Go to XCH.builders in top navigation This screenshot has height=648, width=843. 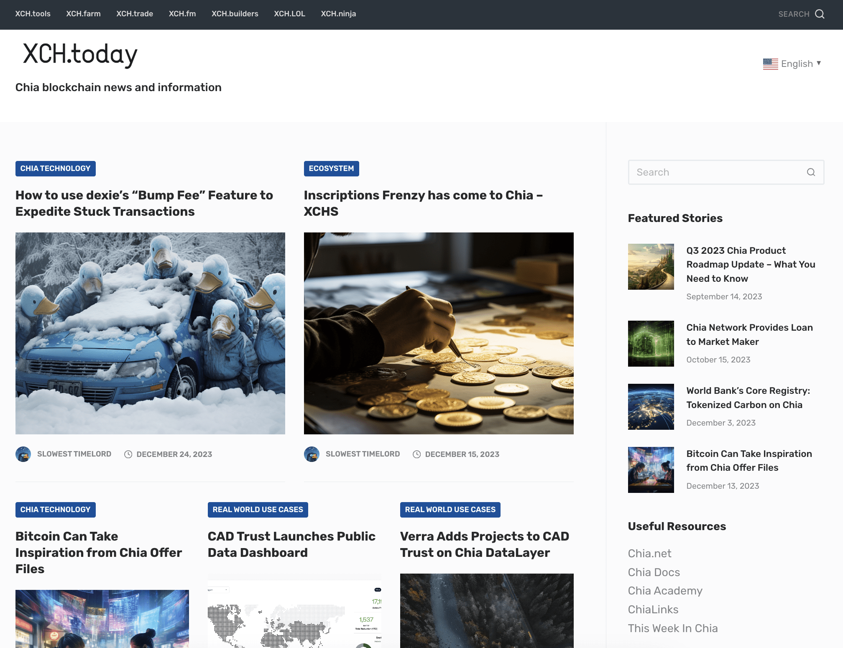point(235,14)
